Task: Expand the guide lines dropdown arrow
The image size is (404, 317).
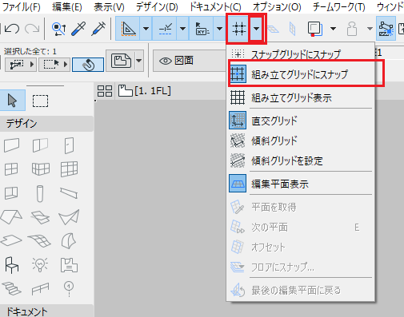Action: (x=182, y=29)
